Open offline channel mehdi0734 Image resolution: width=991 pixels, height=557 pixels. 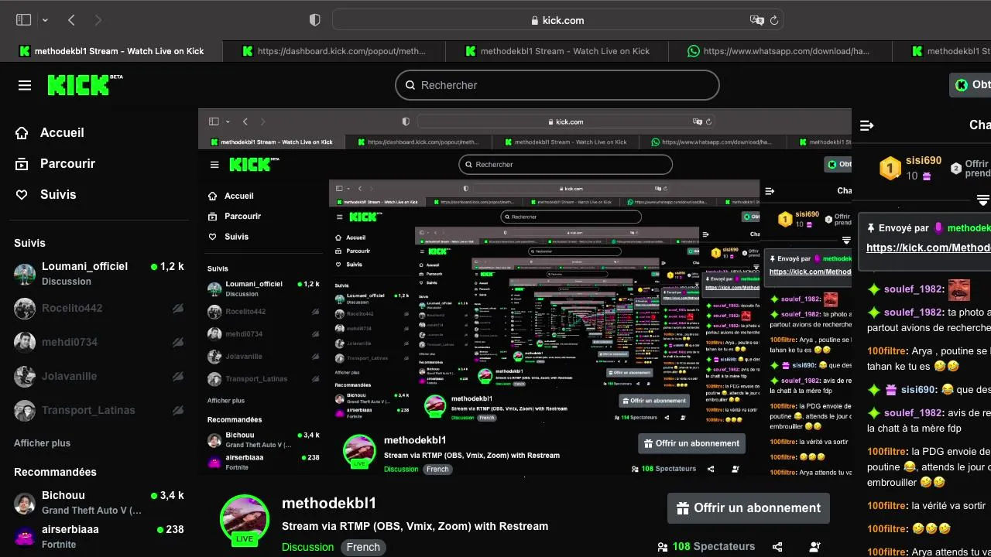coord(99,342)
